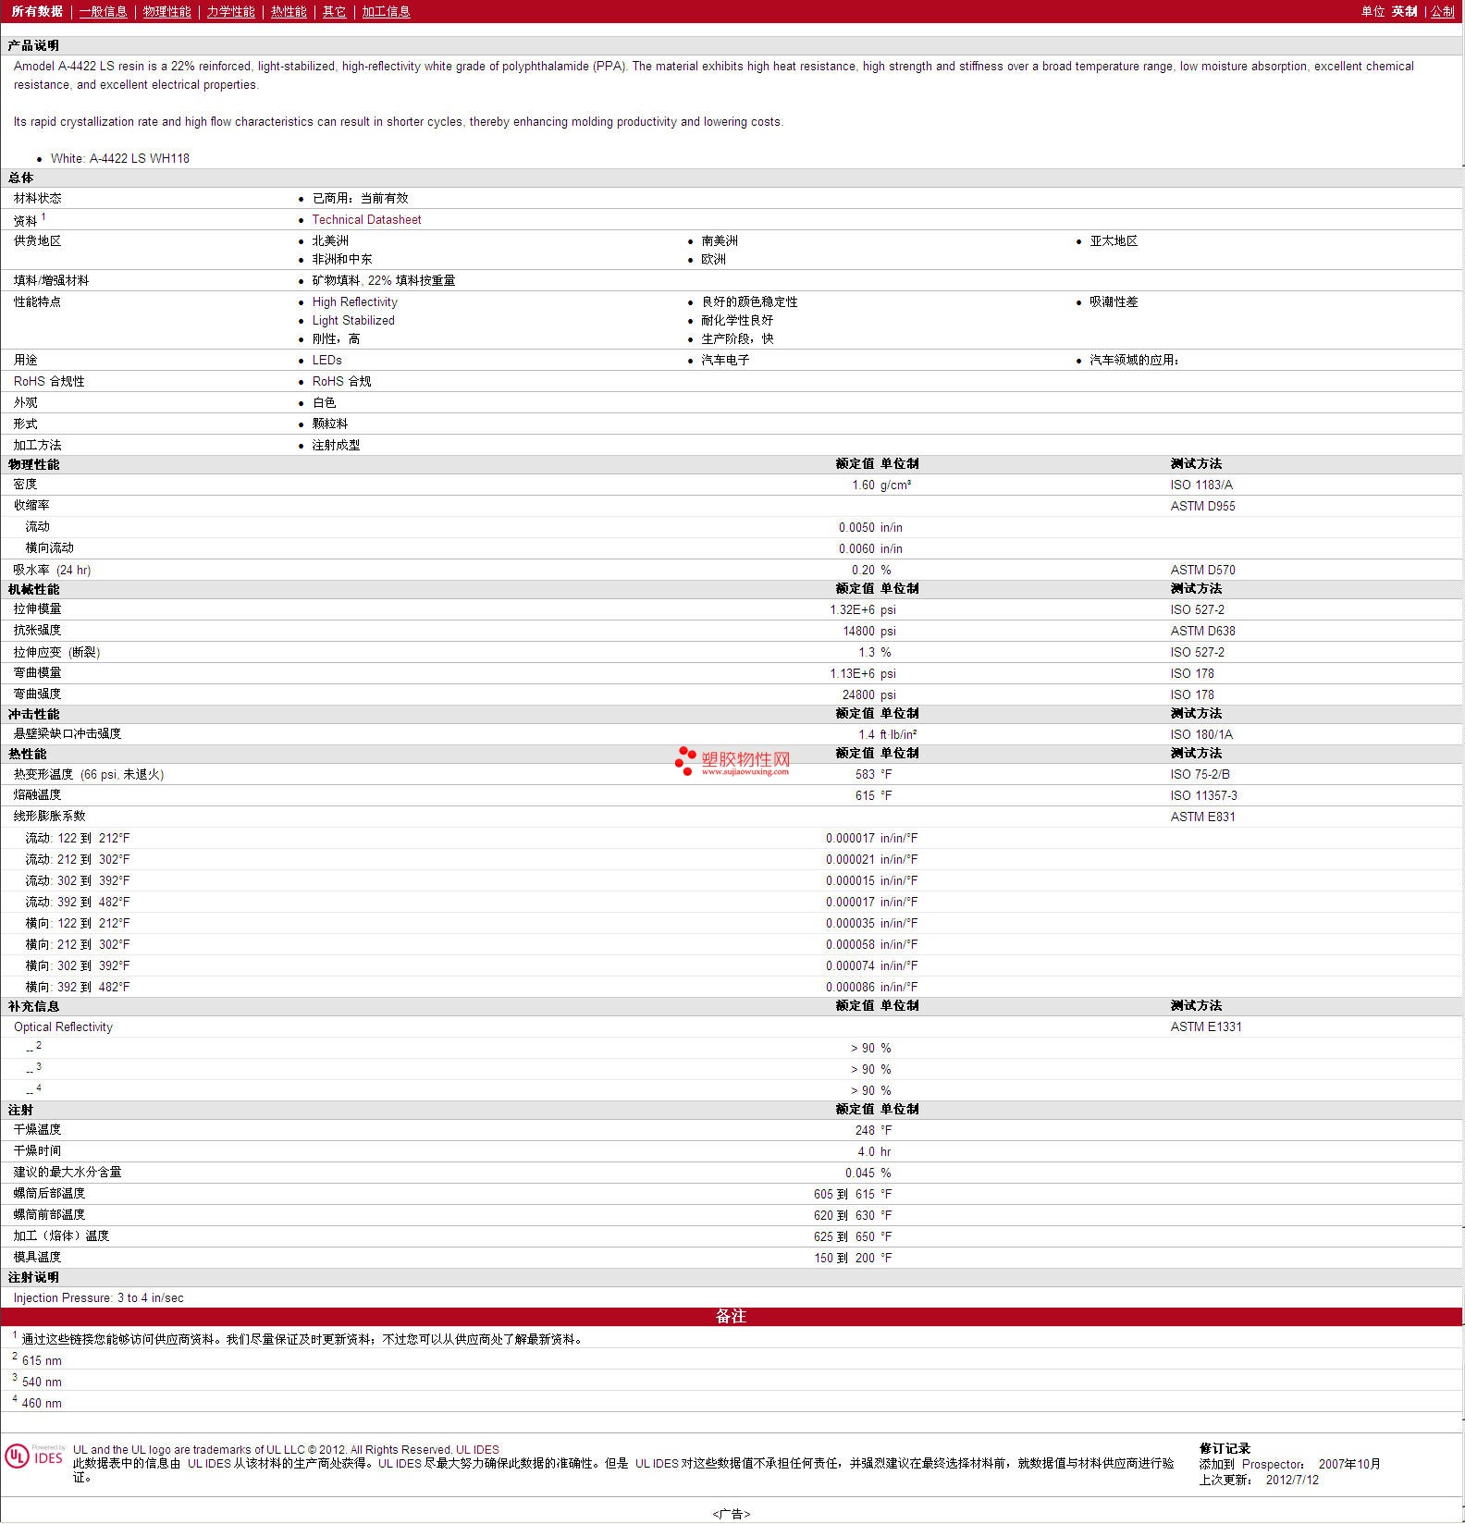Click the 亚太地区 availability region
Viewport: 1465px width, 1524px height.
(x=1114, y=240)
